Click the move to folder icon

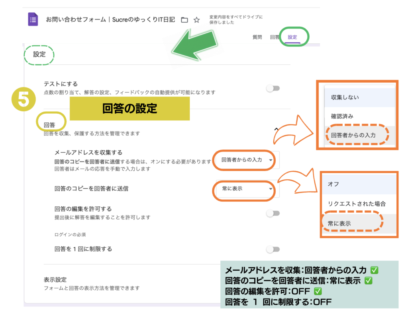[184, 20]
